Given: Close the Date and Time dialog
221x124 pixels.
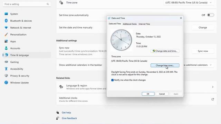Looking at the screenshot, I should click(x=181, y=18).
